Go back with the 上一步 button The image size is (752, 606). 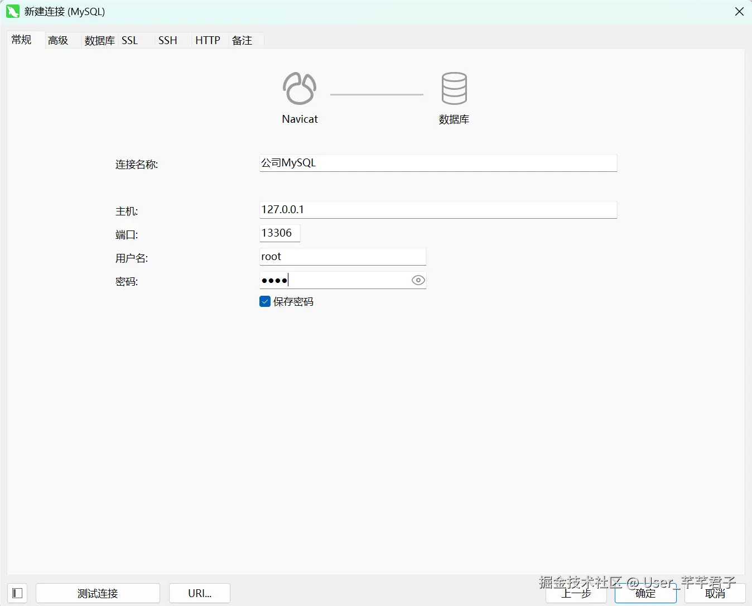(576, 593)
